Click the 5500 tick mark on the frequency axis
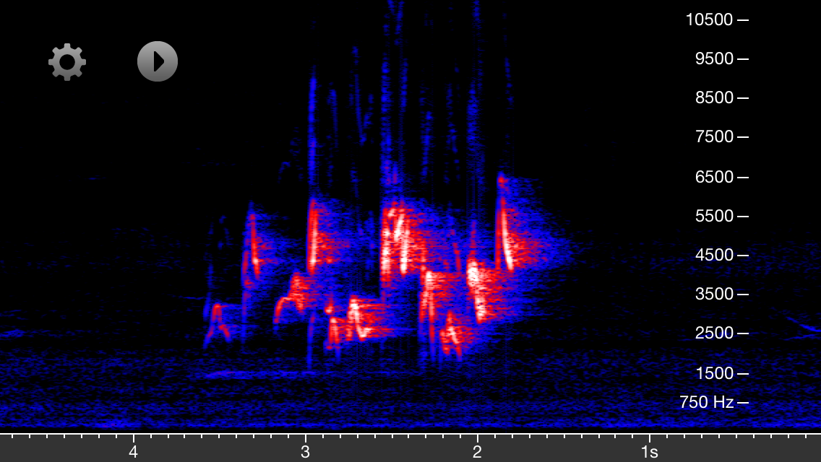Screen dimensions: 821x462 [x=742, y=215]
